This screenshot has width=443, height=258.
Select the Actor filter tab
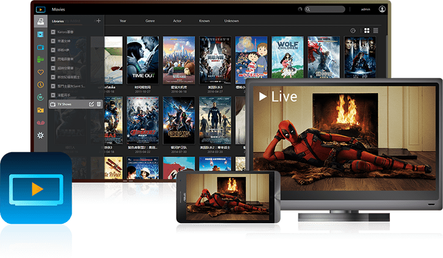pyautogui.click(x=177, y=20)
